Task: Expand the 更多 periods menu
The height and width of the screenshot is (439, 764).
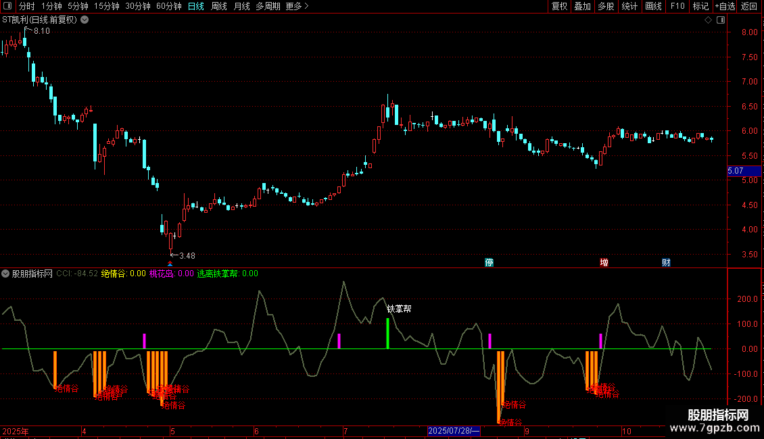Action: [297, 6]
